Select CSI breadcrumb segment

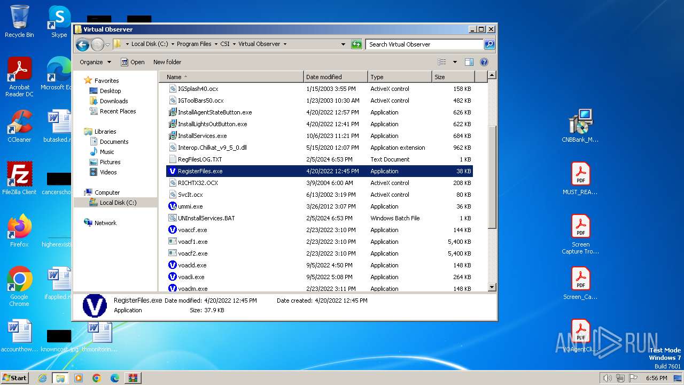coord(225,44)
